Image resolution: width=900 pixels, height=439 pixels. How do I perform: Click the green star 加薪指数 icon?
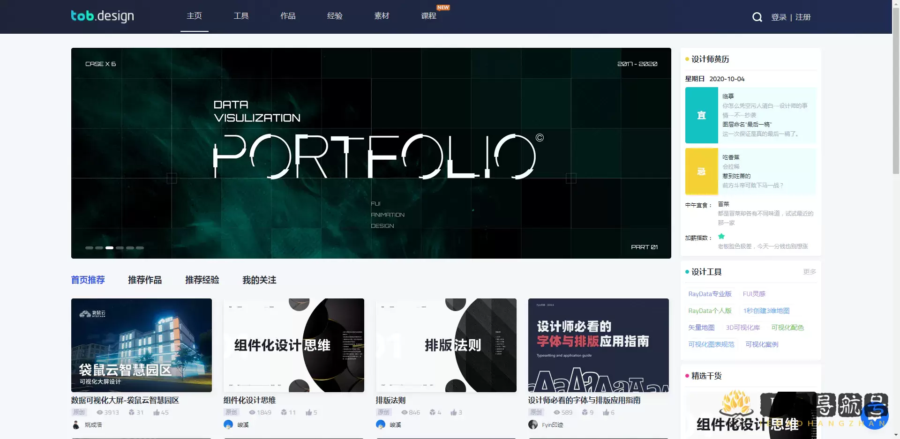(x=721, y=236)
